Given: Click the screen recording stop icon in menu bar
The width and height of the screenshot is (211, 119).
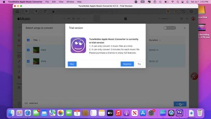Looking at the screenshot, I should [x=136, y=2].
